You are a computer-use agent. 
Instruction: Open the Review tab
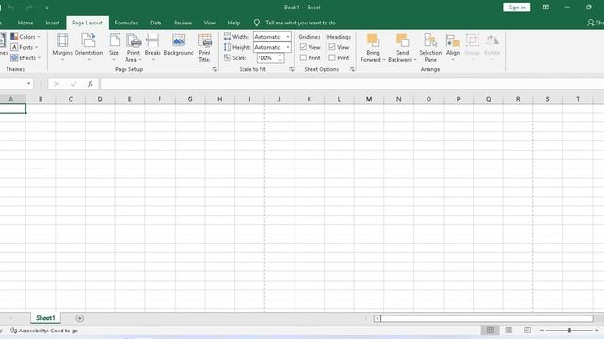tap(182, 23)
